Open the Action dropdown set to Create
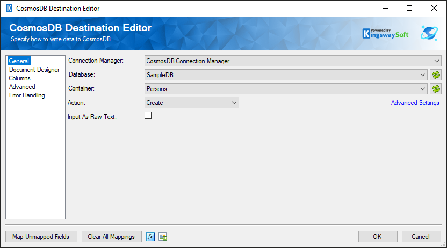Viewport: 447px width, 248px height. [192, 103]
